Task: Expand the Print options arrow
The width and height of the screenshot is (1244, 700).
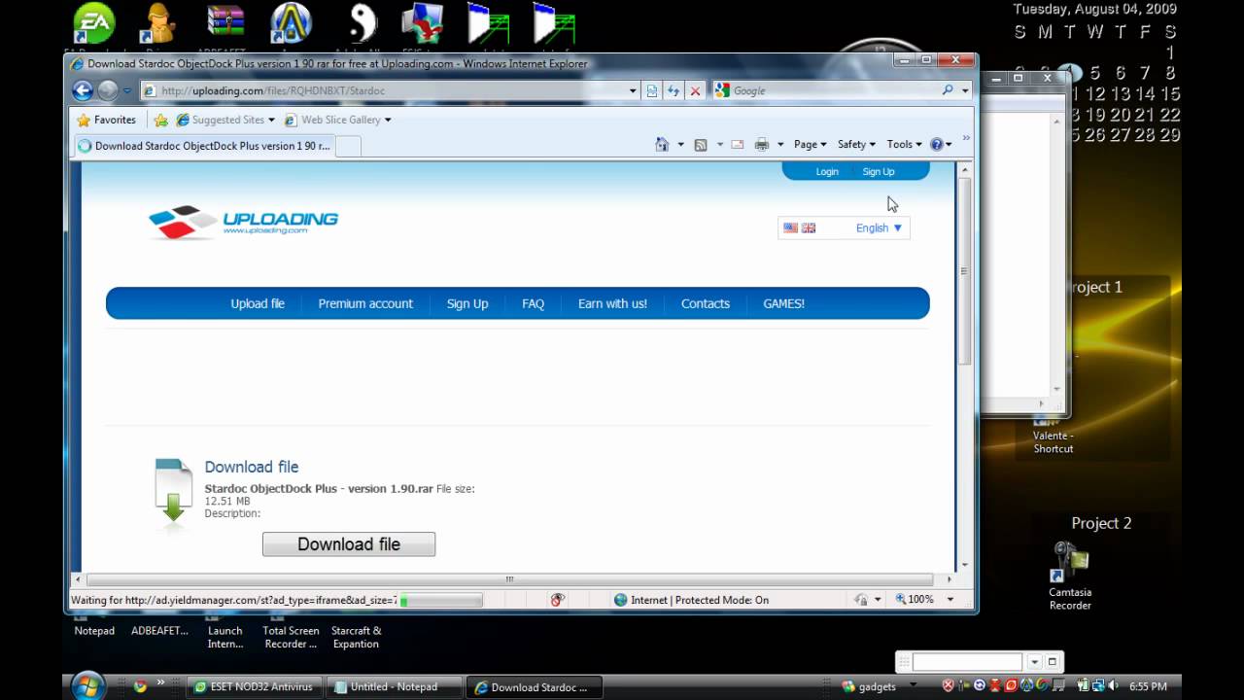Action: [778, 145]
